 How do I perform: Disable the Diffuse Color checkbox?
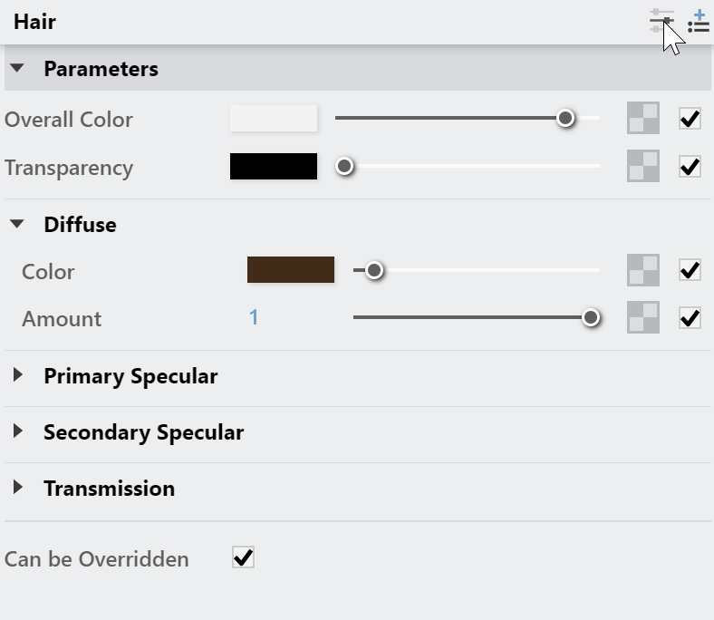pos(690,270)
